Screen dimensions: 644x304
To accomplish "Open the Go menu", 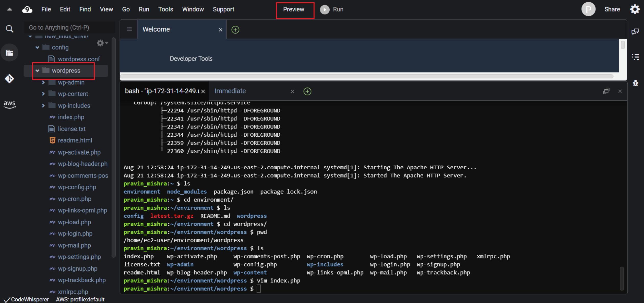I will [x=126, y=9].
